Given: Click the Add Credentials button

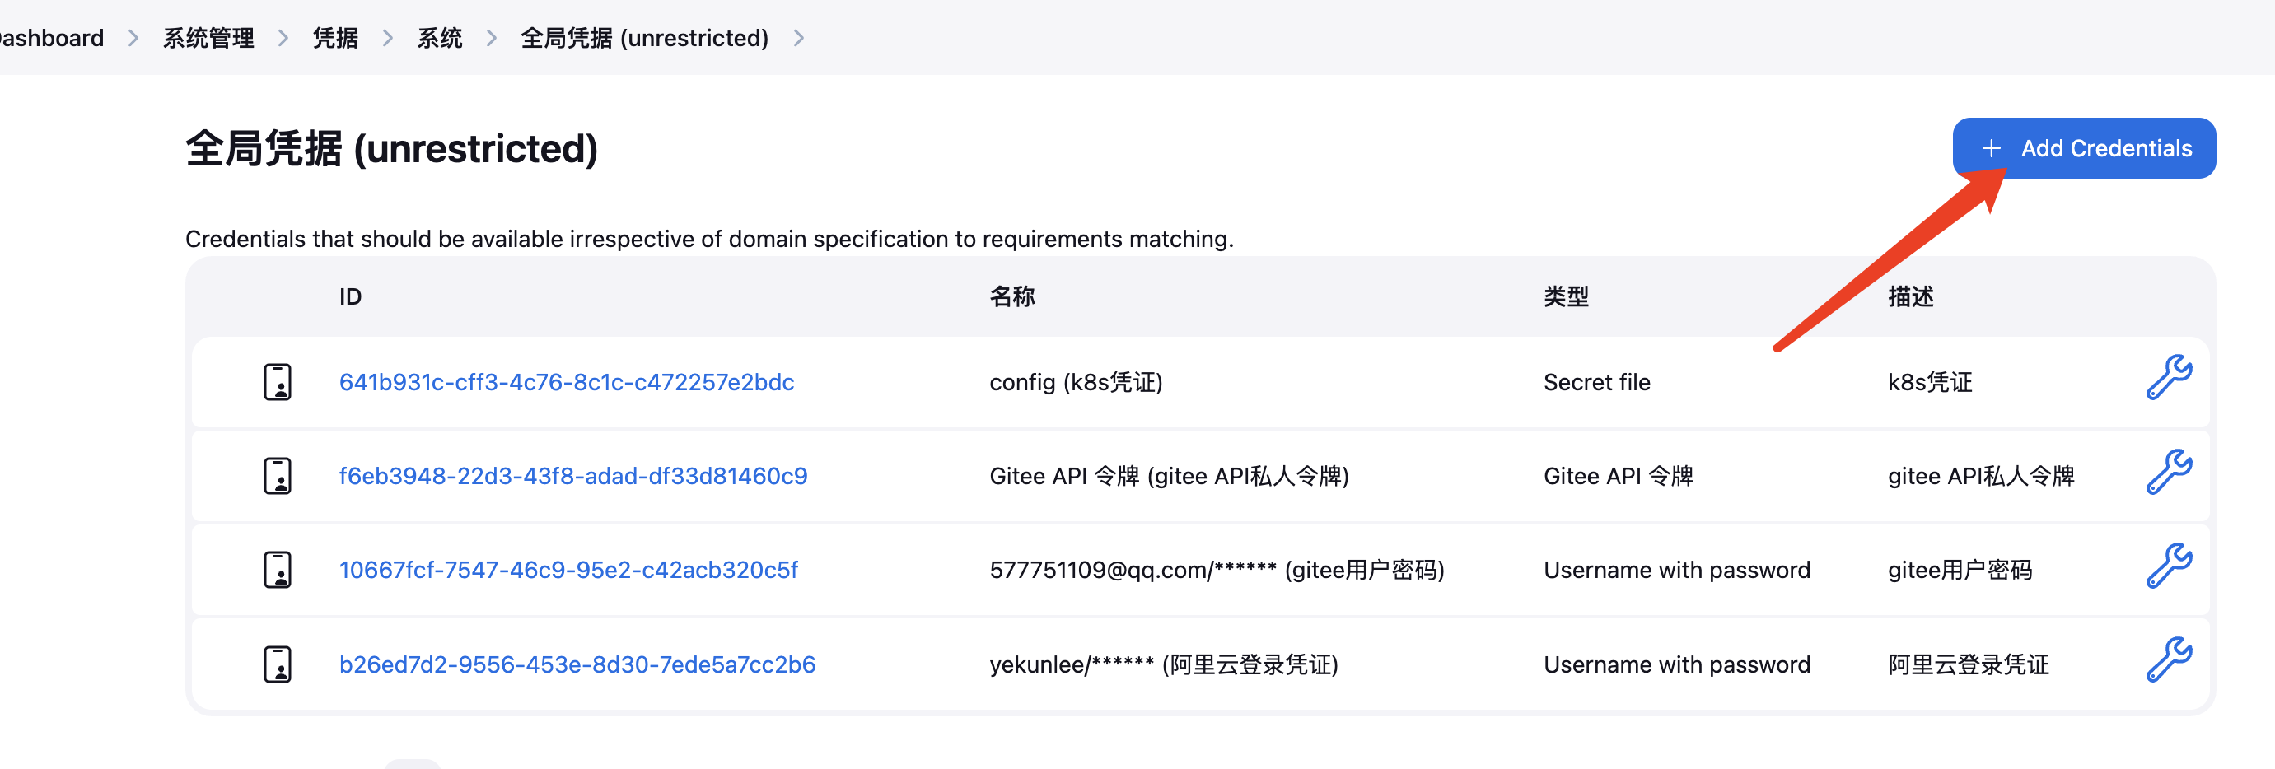Looking at the screenshot, I should coord(2083,148).
